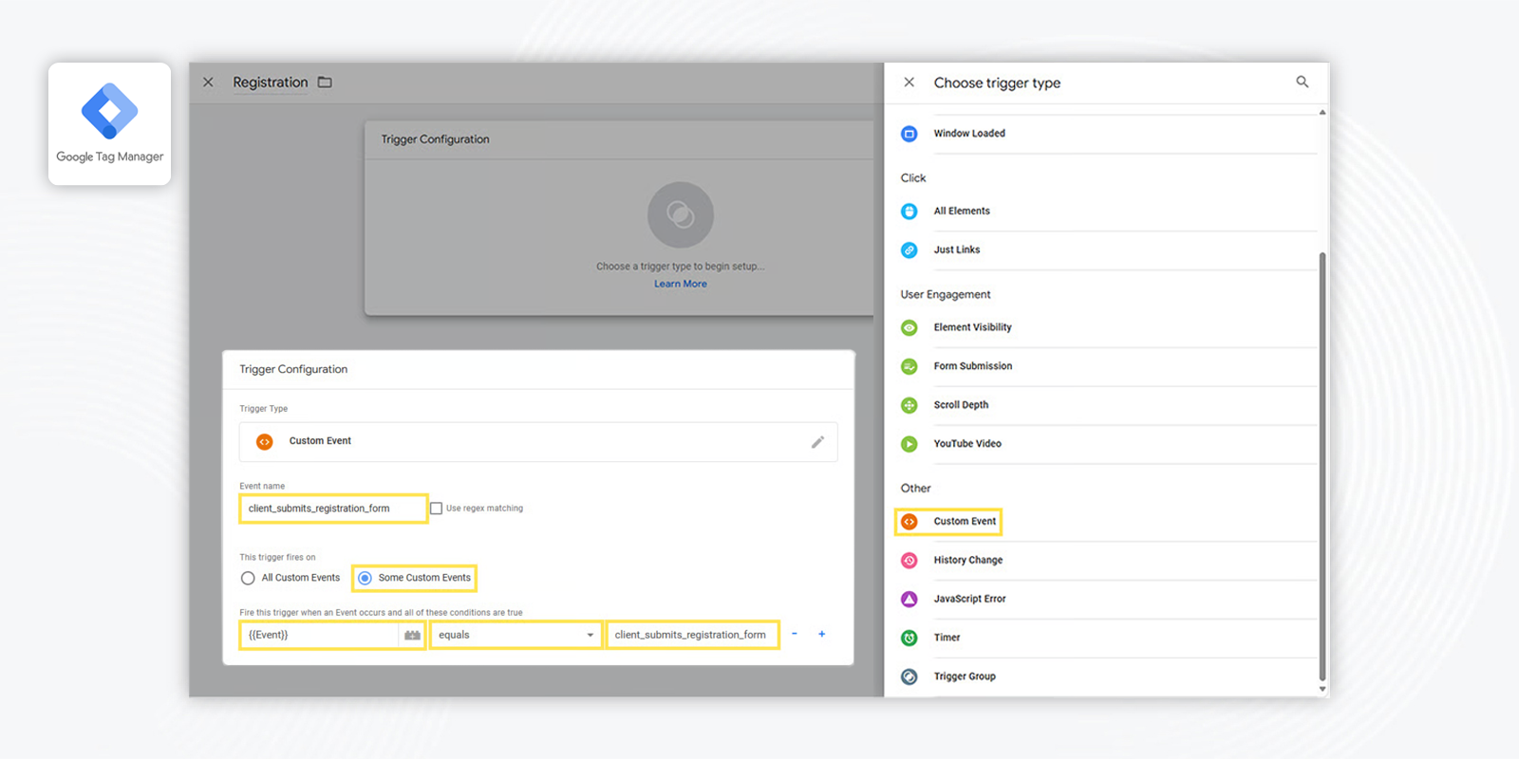Open search in Choose trigger type panel

pyautogui.click(x=1303, y=83)
